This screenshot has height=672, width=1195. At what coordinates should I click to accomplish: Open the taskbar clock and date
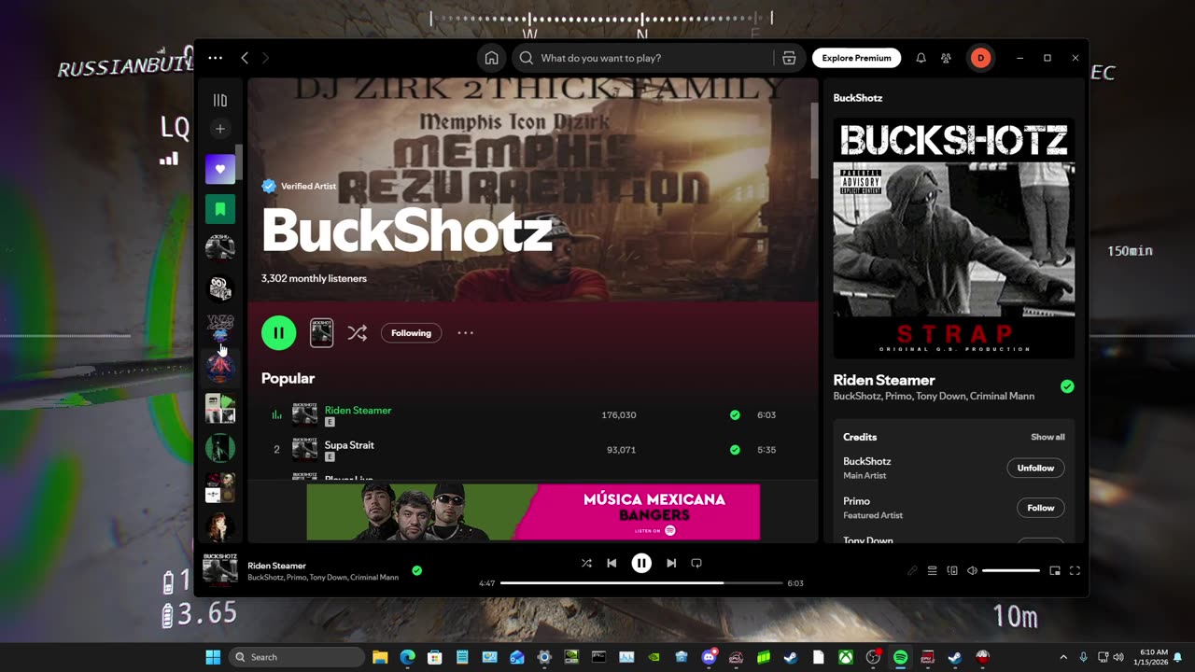1152,657
